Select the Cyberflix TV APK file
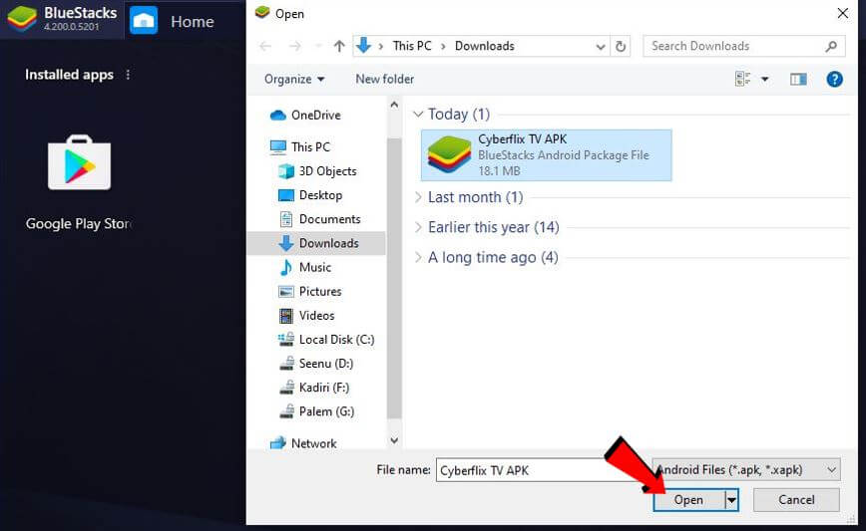The image size is (866, 531). point(546,155)
